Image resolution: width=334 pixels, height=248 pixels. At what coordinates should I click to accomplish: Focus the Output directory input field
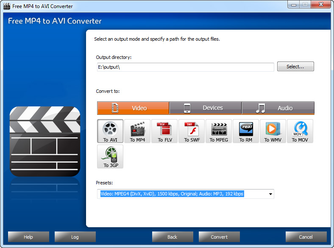coord(186,67)
